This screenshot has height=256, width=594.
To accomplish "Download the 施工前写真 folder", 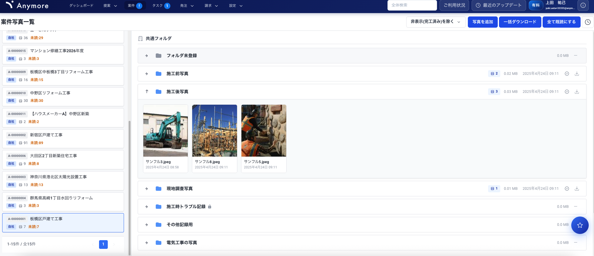I will click(577, 74).
